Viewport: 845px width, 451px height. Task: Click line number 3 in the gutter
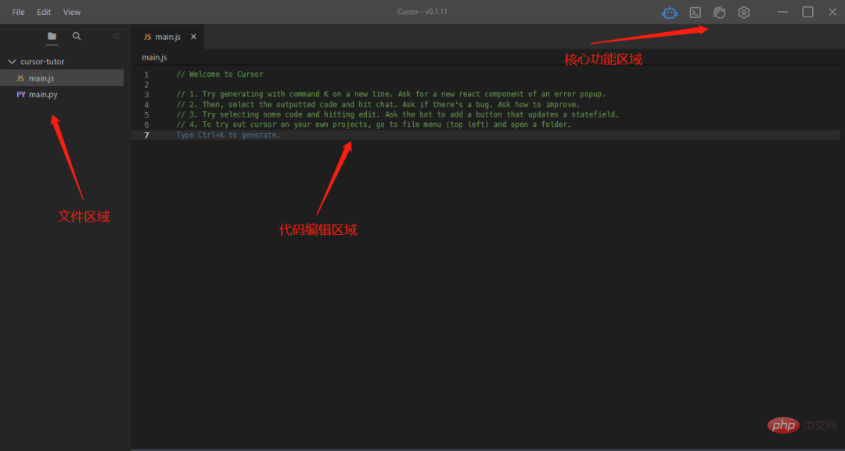tap(146, 95)
